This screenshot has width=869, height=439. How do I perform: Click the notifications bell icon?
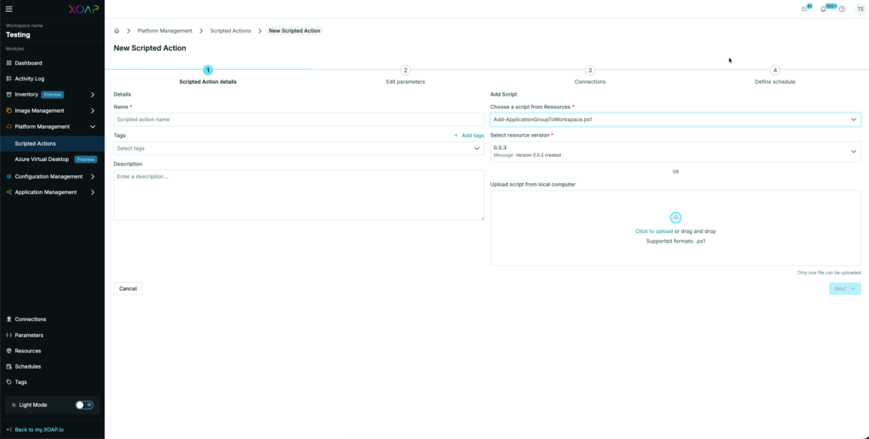pyautogui.click(x=822, y=9)
